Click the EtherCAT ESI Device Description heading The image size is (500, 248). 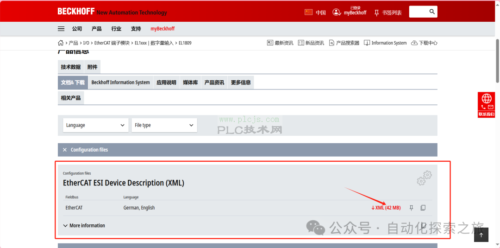(x=124, y=183)
